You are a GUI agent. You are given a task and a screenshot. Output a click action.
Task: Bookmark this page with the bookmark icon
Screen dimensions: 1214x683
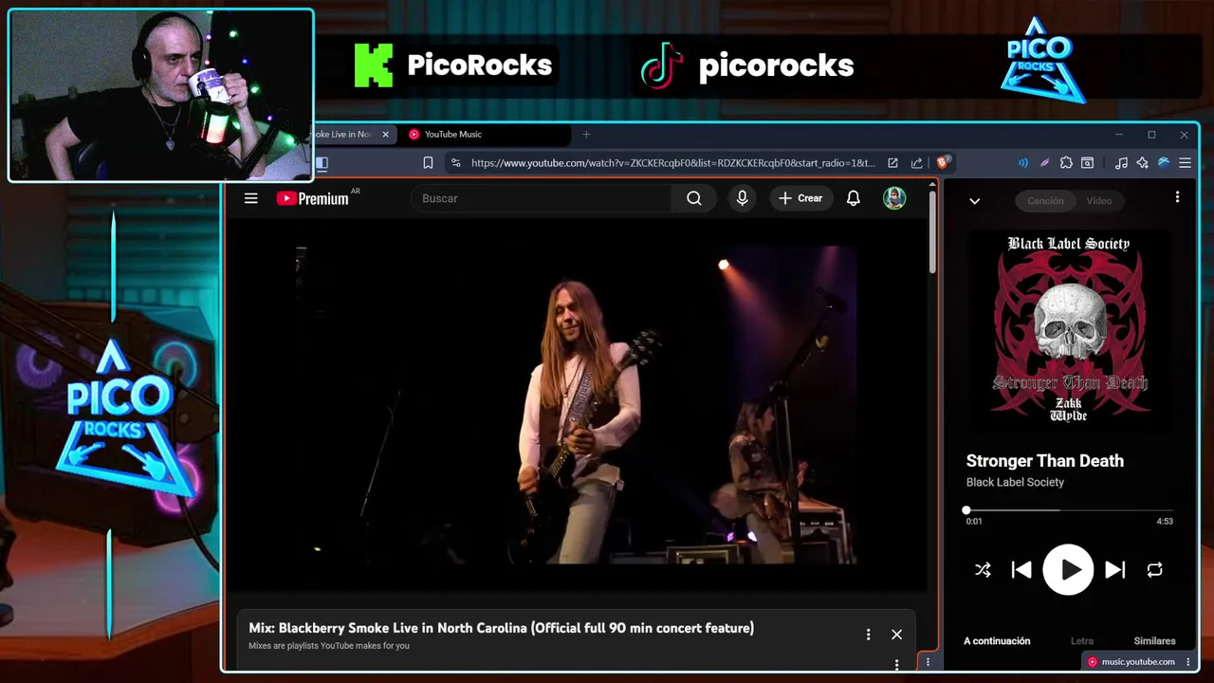click(x=428, y=163)
